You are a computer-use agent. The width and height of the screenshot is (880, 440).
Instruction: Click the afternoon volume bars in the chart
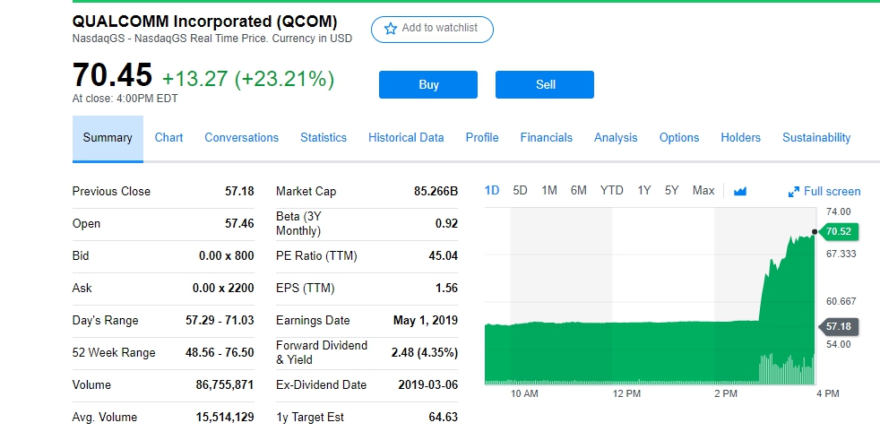786,369
